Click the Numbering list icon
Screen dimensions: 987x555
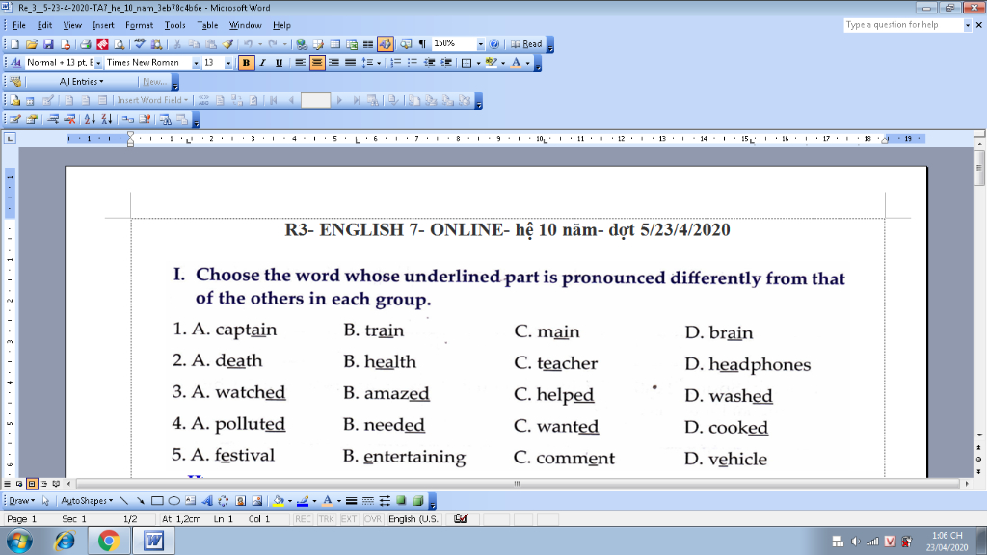point(396,63)
